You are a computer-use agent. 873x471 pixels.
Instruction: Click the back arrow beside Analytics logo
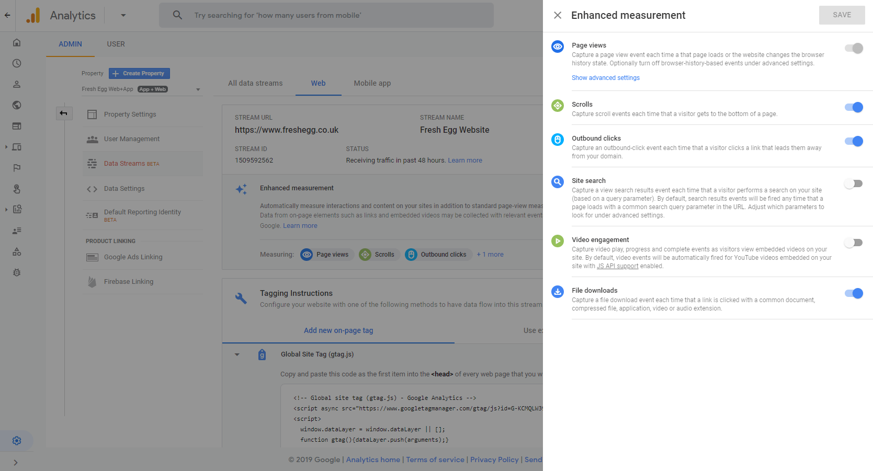7,15
